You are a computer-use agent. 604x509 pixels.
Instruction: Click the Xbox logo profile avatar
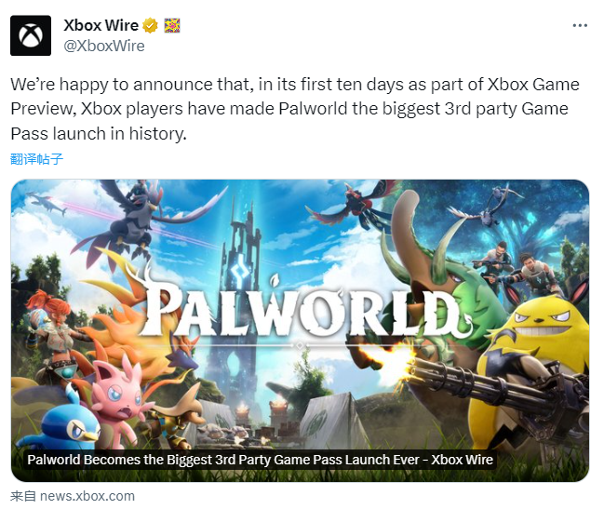click(x=31, y=35)
